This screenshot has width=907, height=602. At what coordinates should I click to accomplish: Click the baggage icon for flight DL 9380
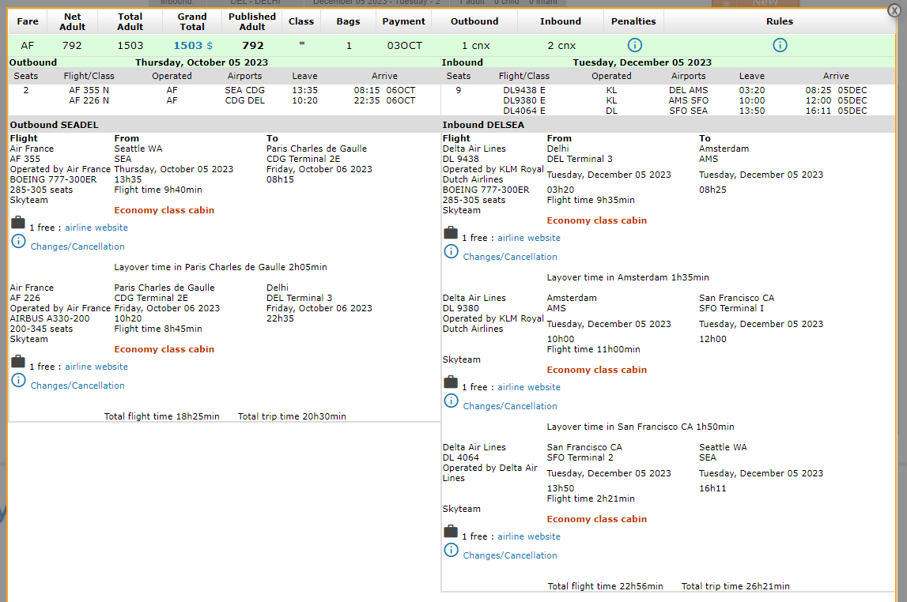pyautogui.click(x=451, y=382)
